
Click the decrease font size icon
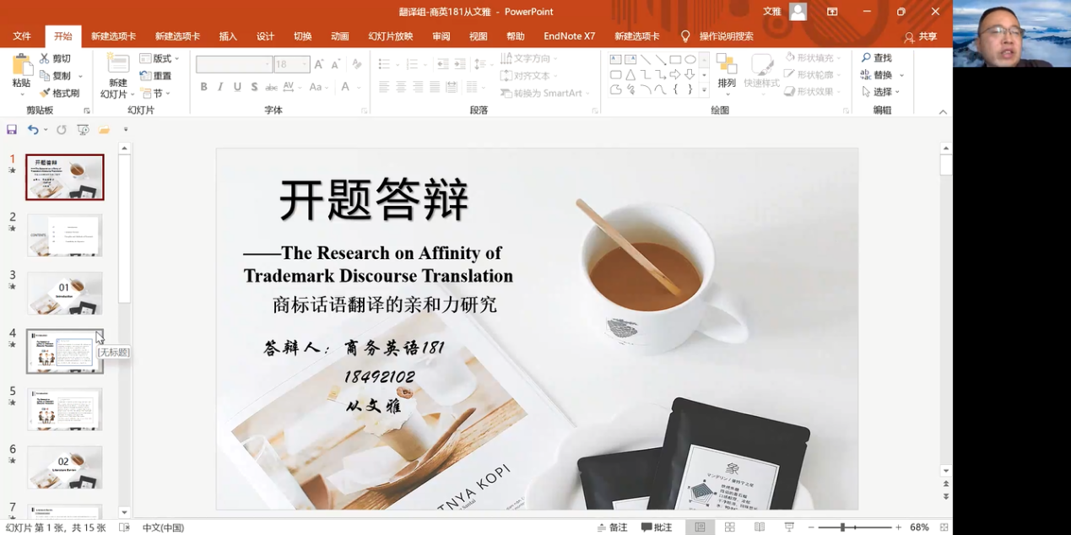point(336,64)
